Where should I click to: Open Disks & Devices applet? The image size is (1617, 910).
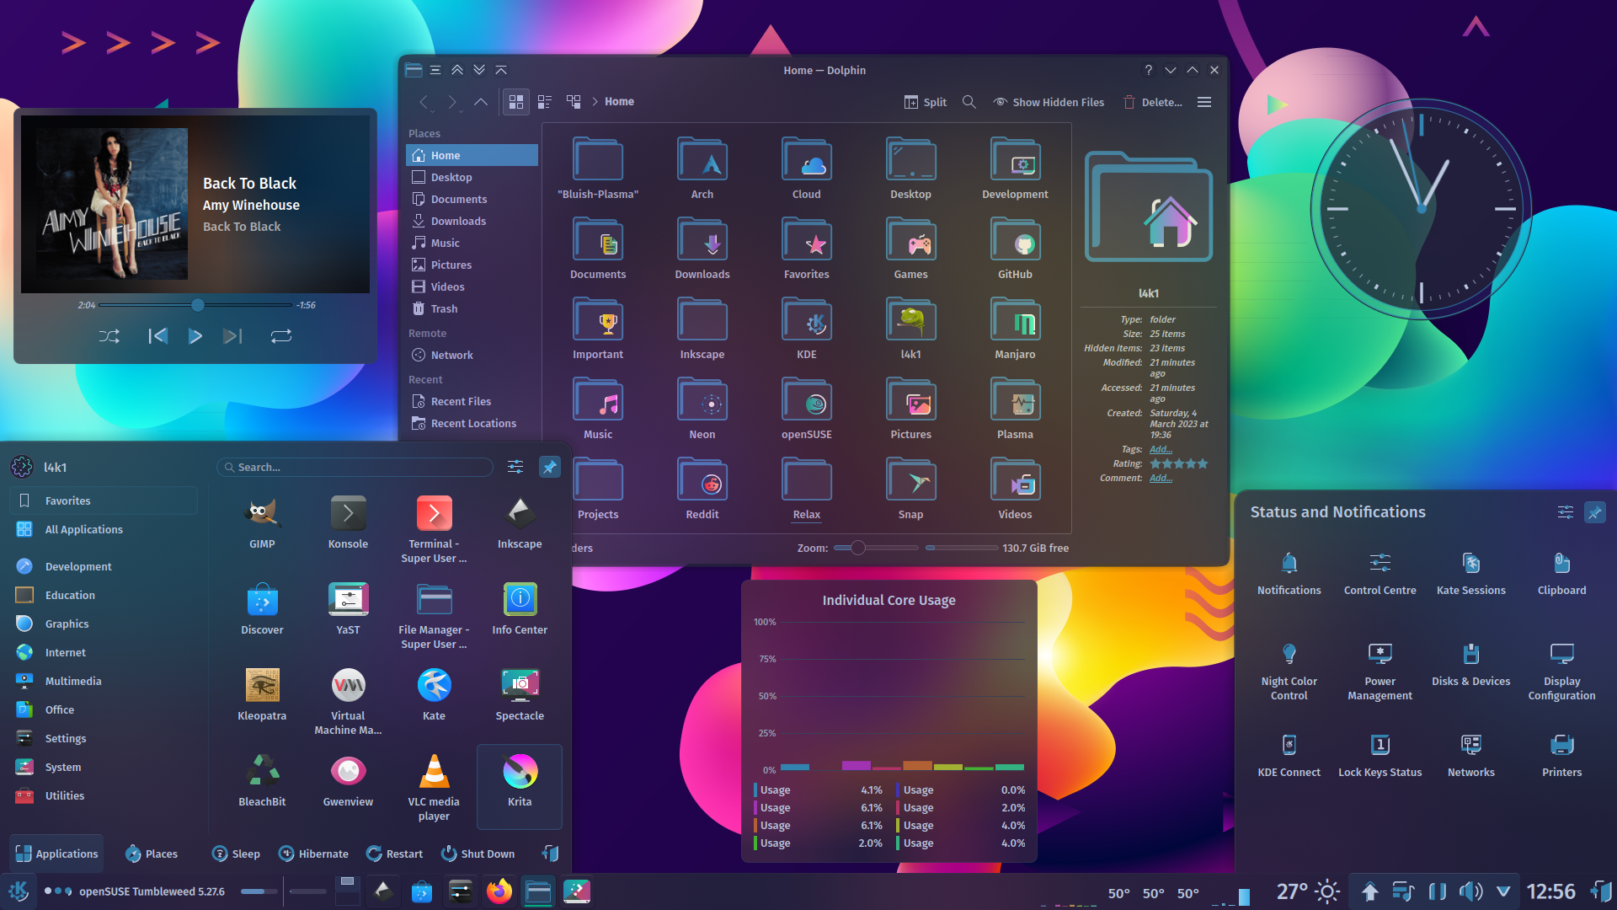coord(1470,664)
